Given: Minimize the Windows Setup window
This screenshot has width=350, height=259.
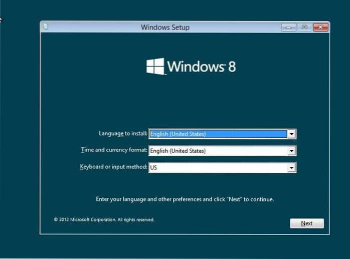Looking at the screenshot, I should pyautogui.click(x=288, y=27).
